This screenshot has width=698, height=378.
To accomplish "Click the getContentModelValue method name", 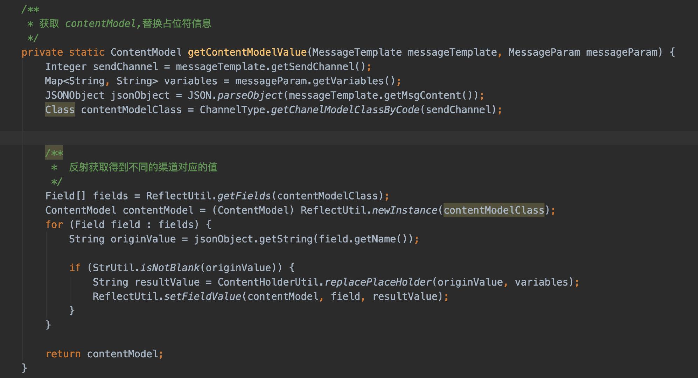I will click(247, 52).
